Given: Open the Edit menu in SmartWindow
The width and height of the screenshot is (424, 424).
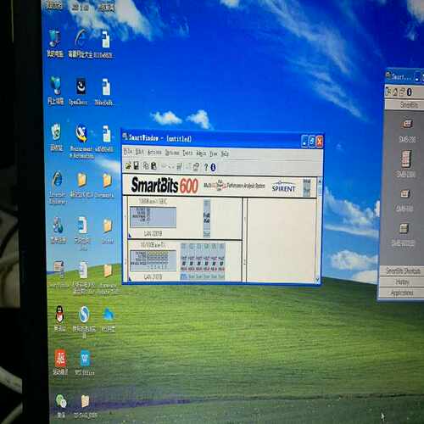Looking at the screenshot, I should [x=140, y=152].
